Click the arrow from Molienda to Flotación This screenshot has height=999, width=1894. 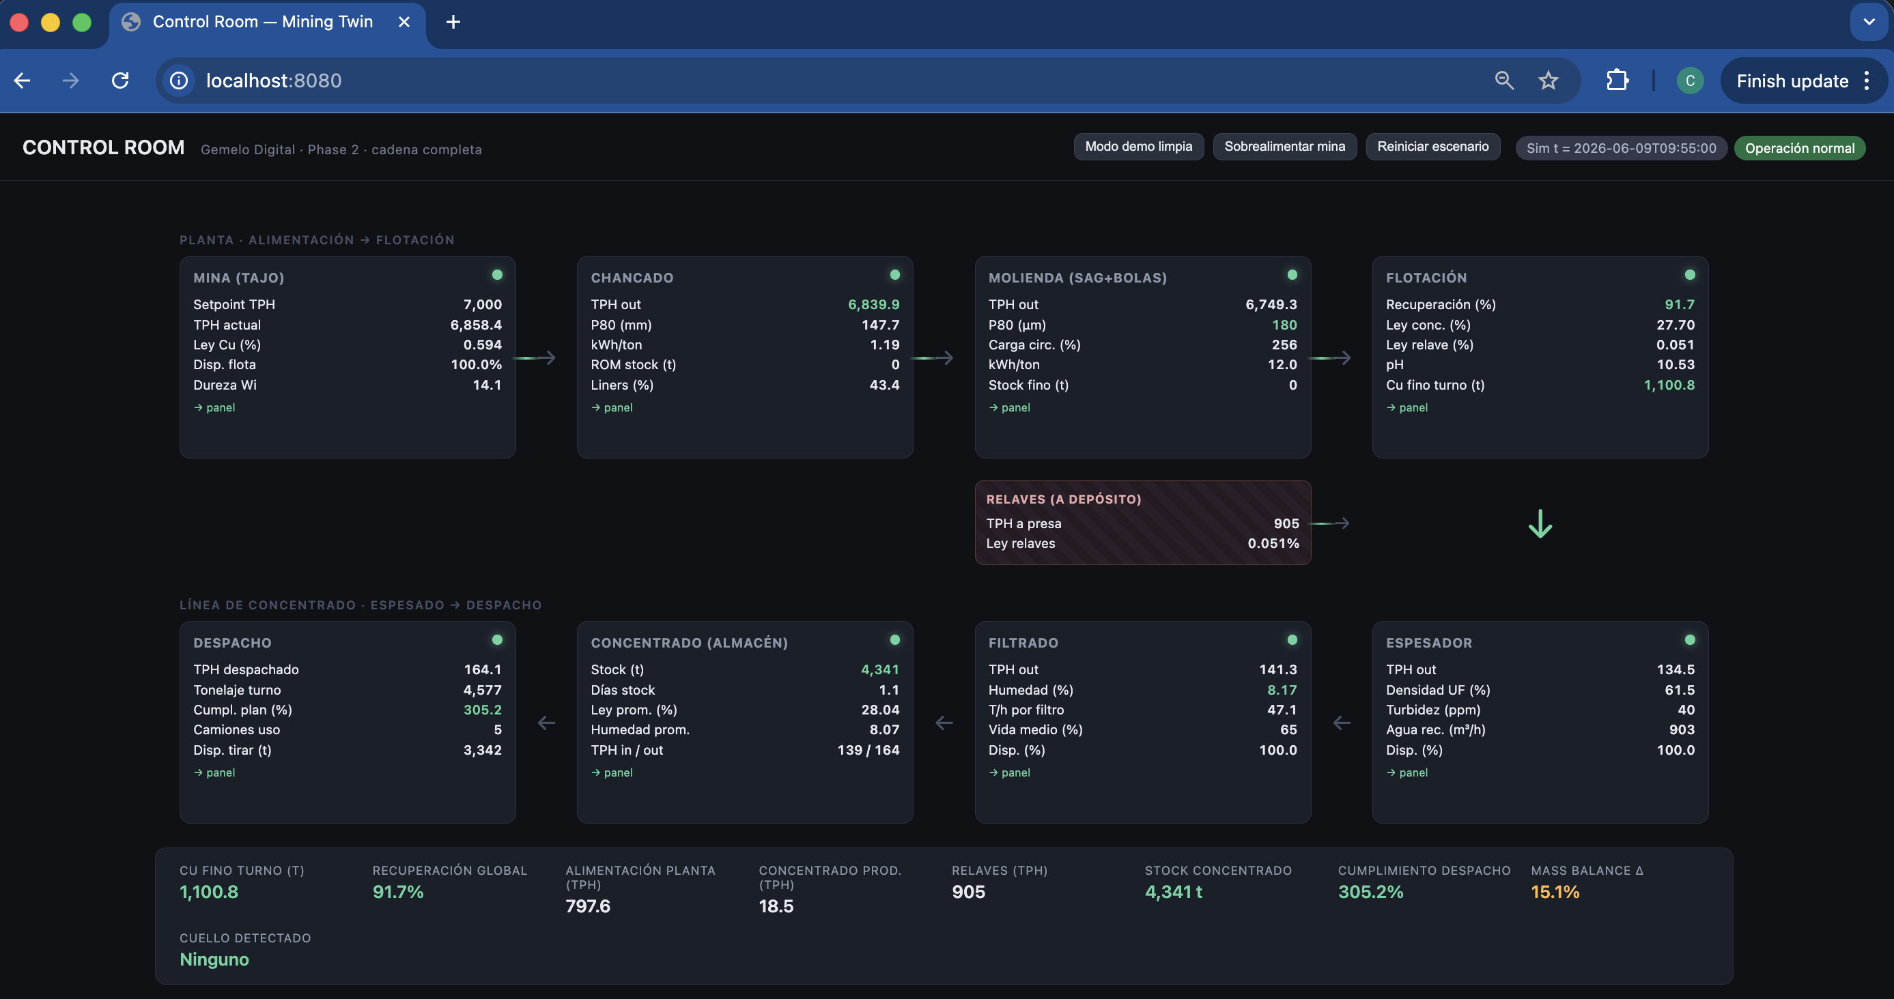tap(1330, 358)
